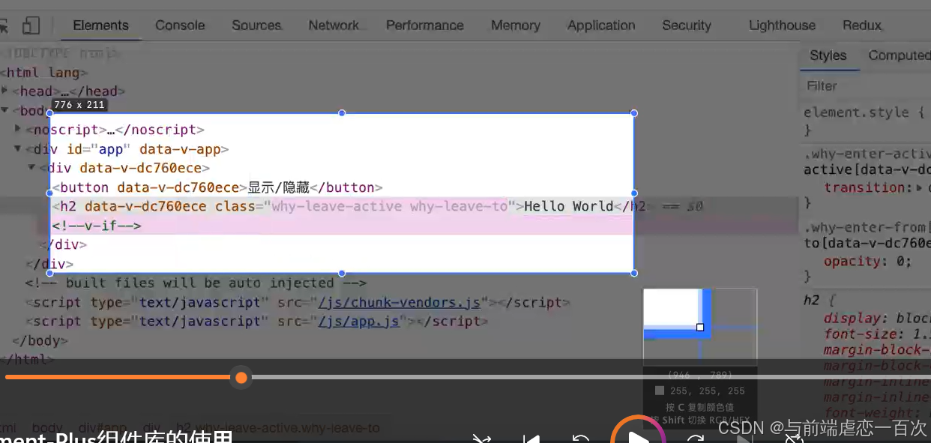This screenshot has width=931, height=443.
Task: Open the Sources tab
Action: click(x=256, y=25)
